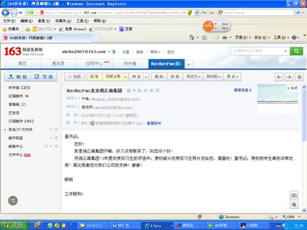Image resolution: width=307 pixels, height=230 pixels.
Task: Click the 写信 compose button
Action: pos(44,77)
